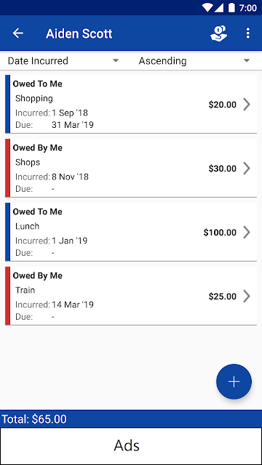Open Shopping debt chevron arrow
The height and width of the screenshot is (465, 262).
(x=247, y=105)
